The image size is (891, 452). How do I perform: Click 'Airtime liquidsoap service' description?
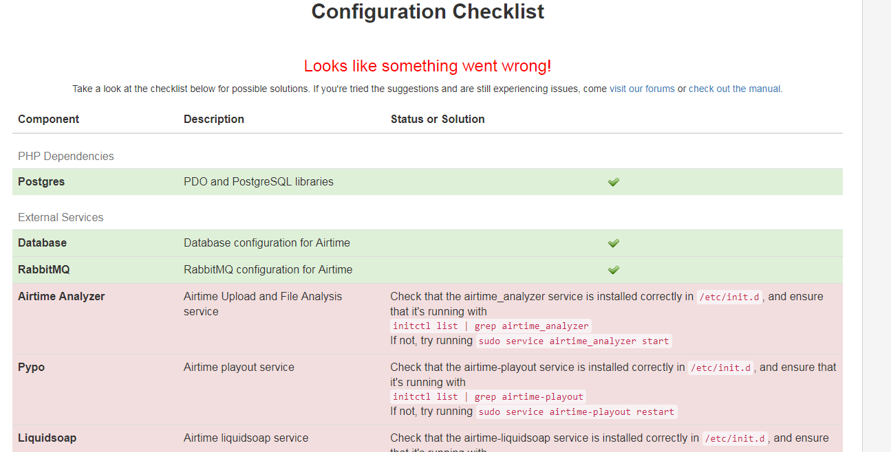tap(246, 438)
